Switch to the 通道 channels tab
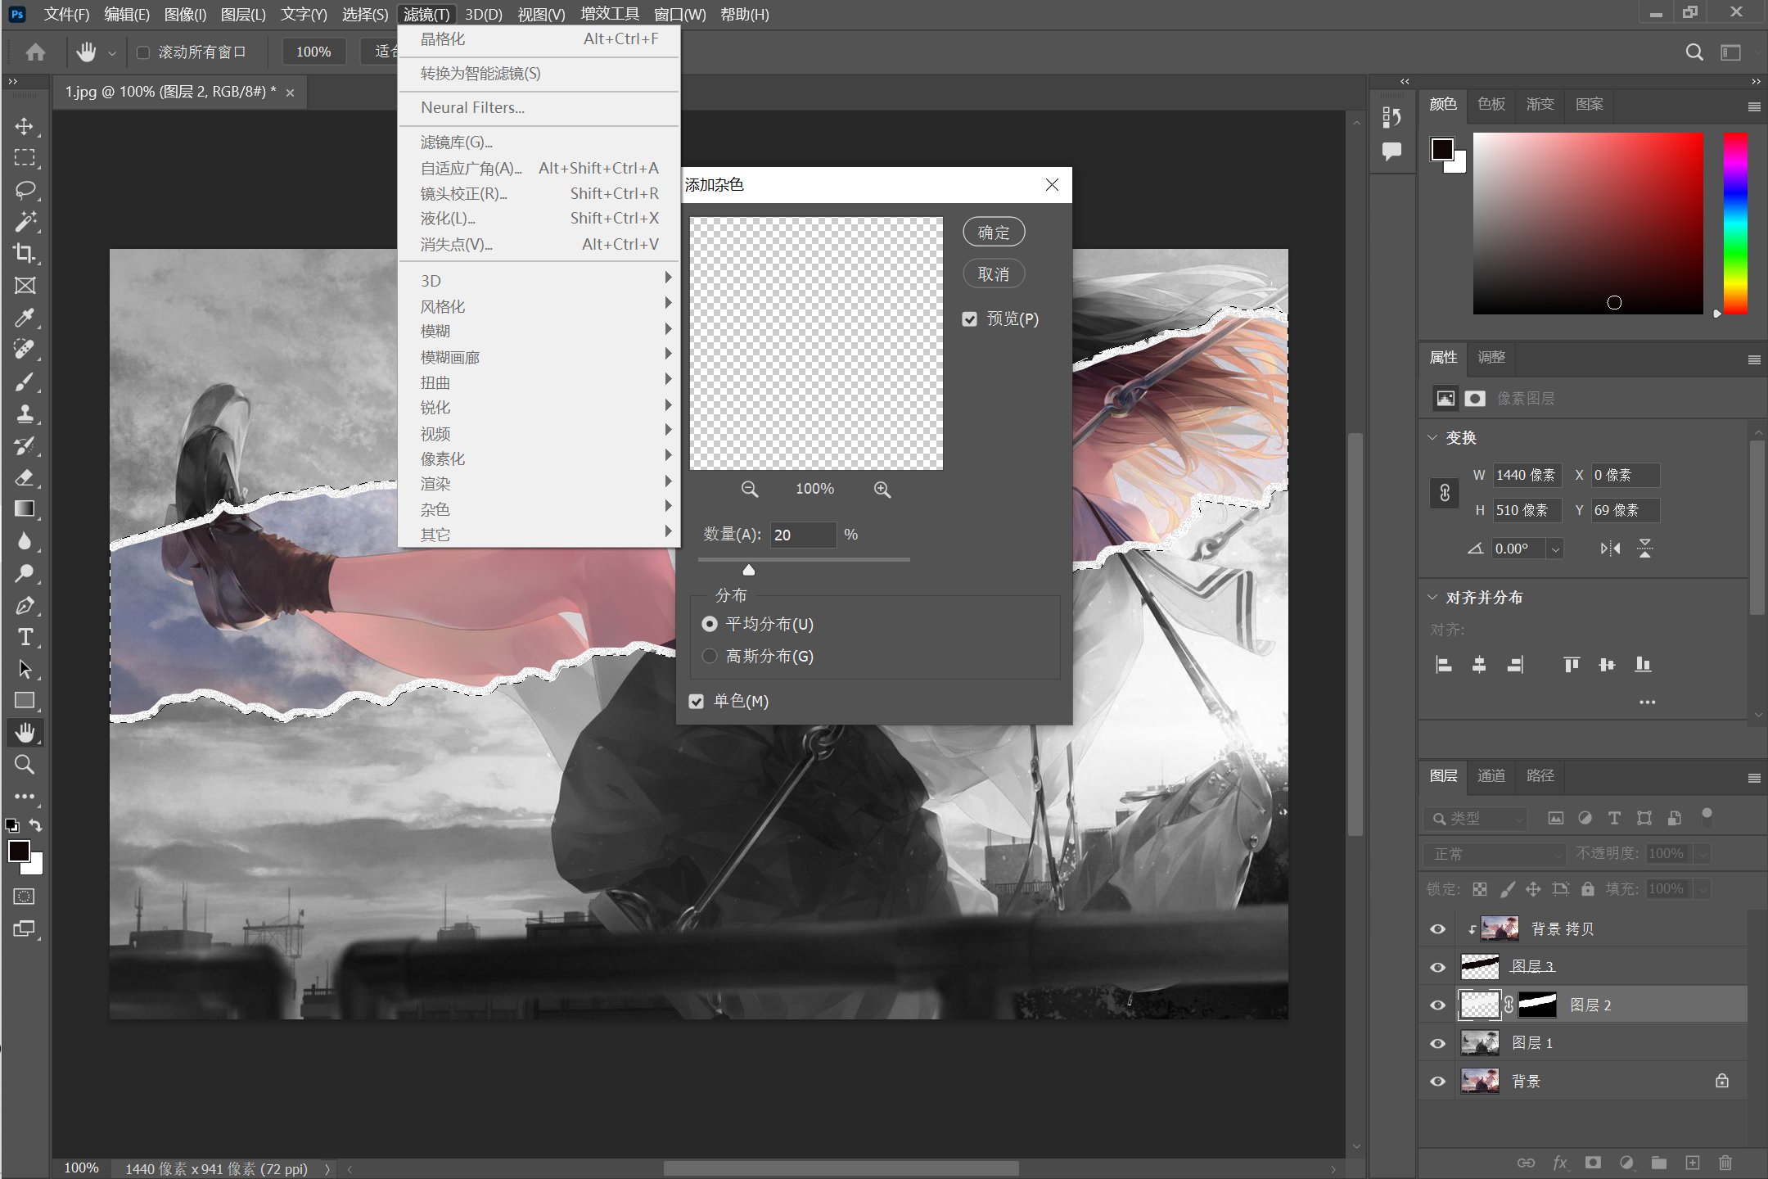1768x1179 pixels. 1491,775
